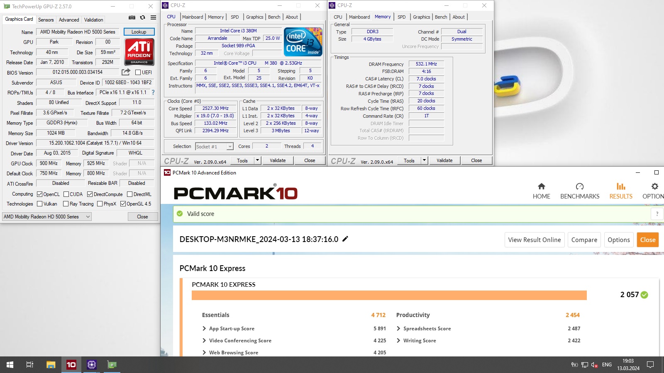Click the Lookup button in GPU-Z
Screen dimensions: 664x373
139,32
